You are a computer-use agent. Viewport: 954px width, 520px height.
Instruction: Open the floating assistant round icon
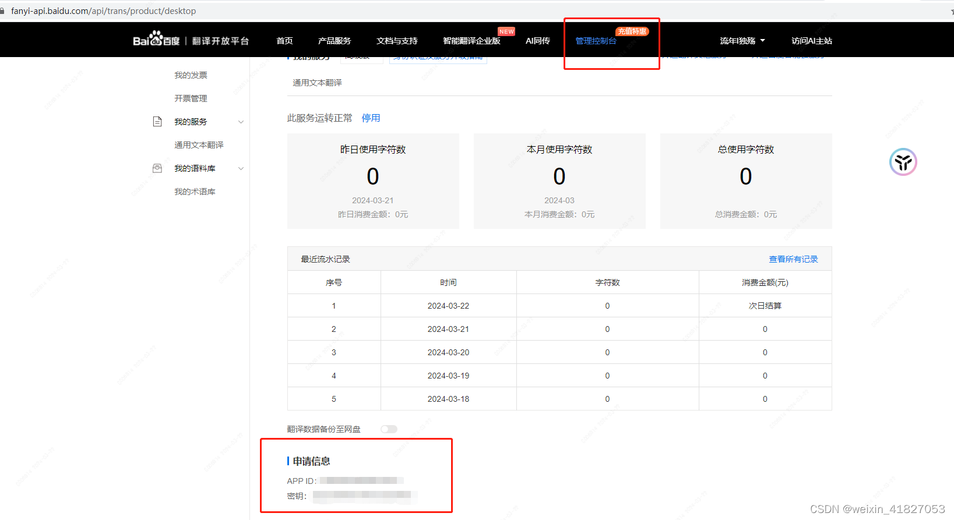903,162
